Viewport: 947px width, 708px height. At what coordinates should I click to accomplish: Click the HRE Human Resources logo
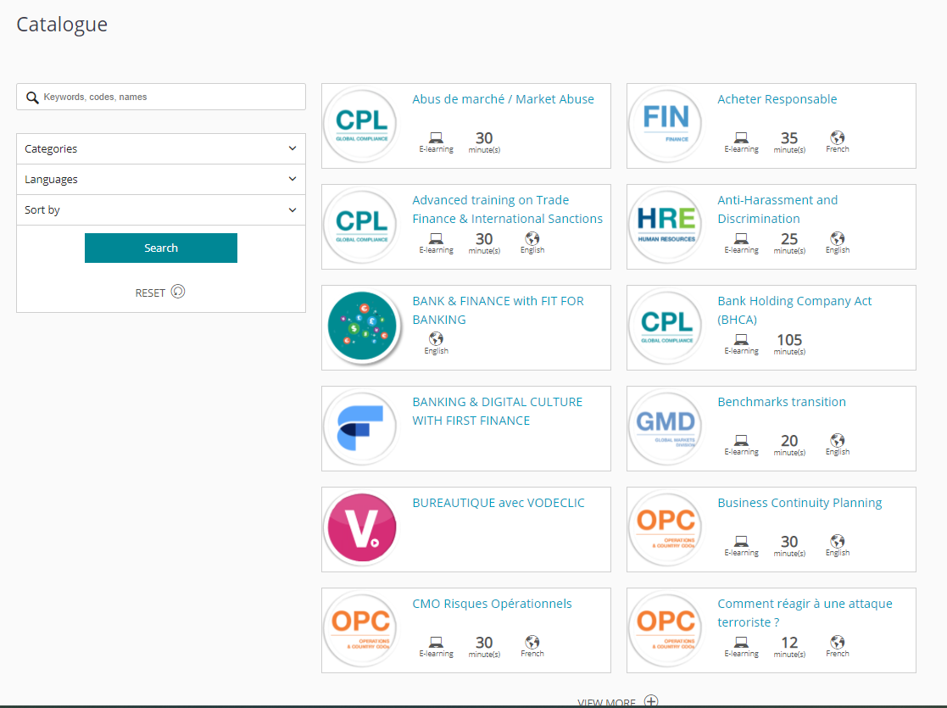click(666, 226)
